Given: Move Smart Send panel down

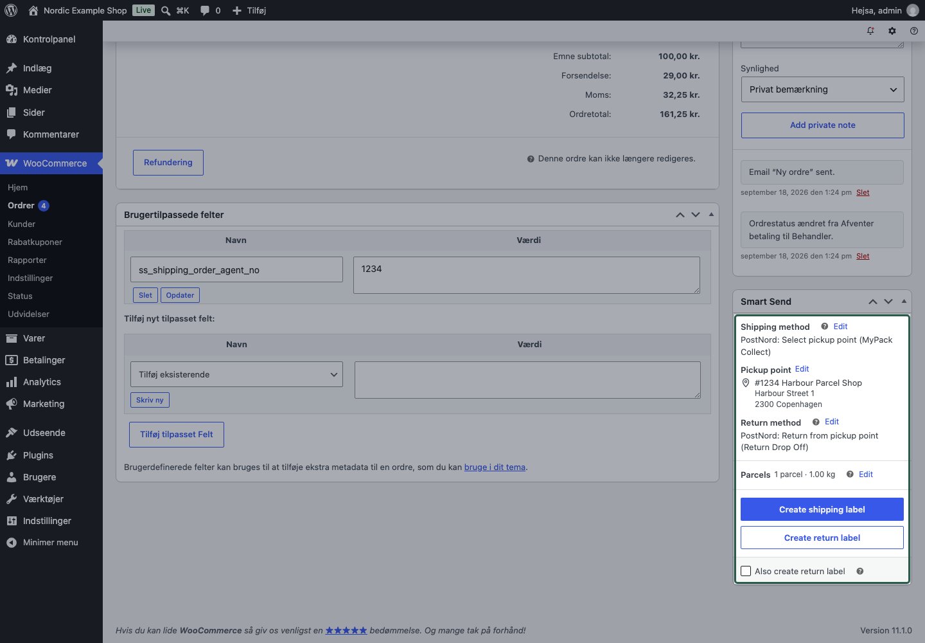Looking at the screenshot, I should 888,302.
